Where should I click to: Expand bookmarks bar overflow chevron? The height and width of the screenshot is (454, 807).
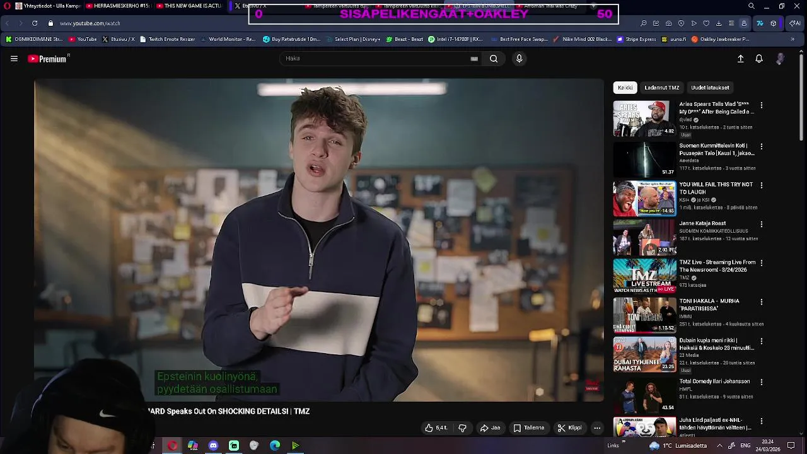[x=792, y=39]
